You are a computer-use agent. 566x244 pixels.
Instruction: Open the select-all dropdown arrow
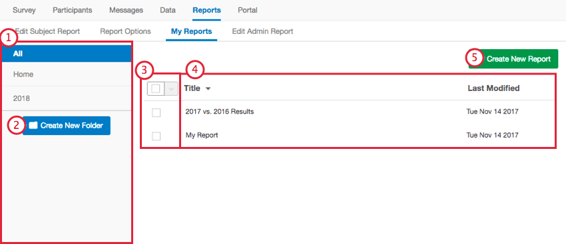tap(171, 88)
